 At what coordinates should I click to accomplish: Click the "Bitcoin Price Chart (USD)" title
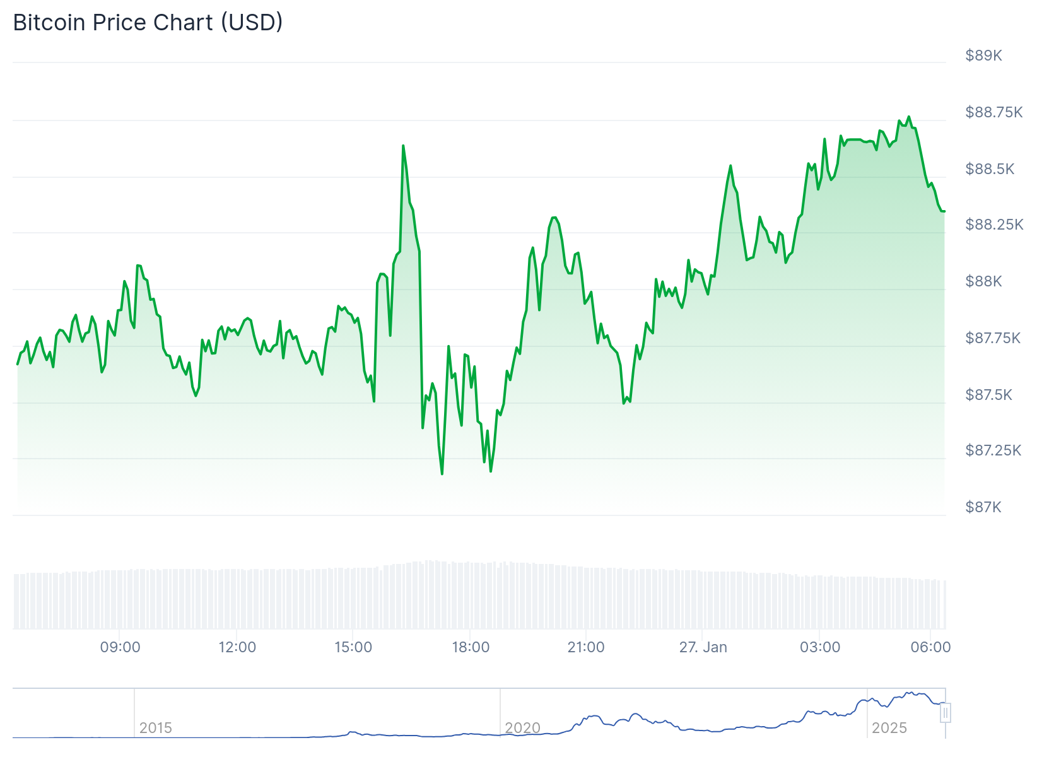click(148, 23)
